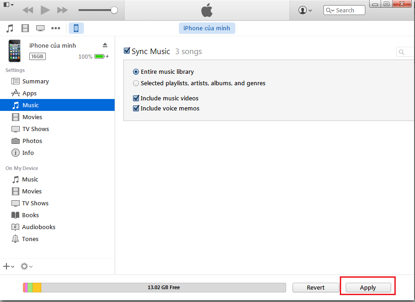
Task: Click the Revert button
Action: point(315,287)
